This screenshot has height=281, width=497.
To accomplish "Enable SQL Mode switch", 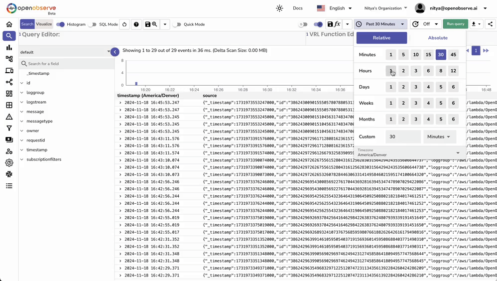I will 92,24.
